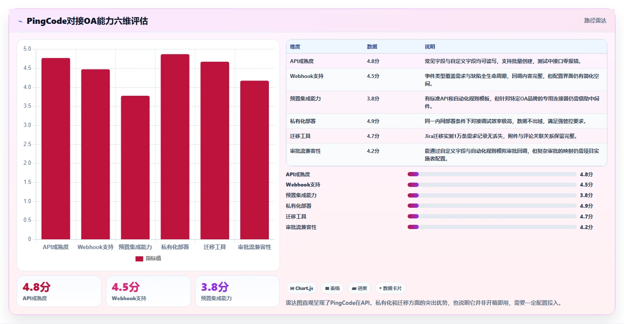This screenshot has width=624, height=324.
Task: Click the 预置集成能力 bar in chart
Action: pos(135,168)
